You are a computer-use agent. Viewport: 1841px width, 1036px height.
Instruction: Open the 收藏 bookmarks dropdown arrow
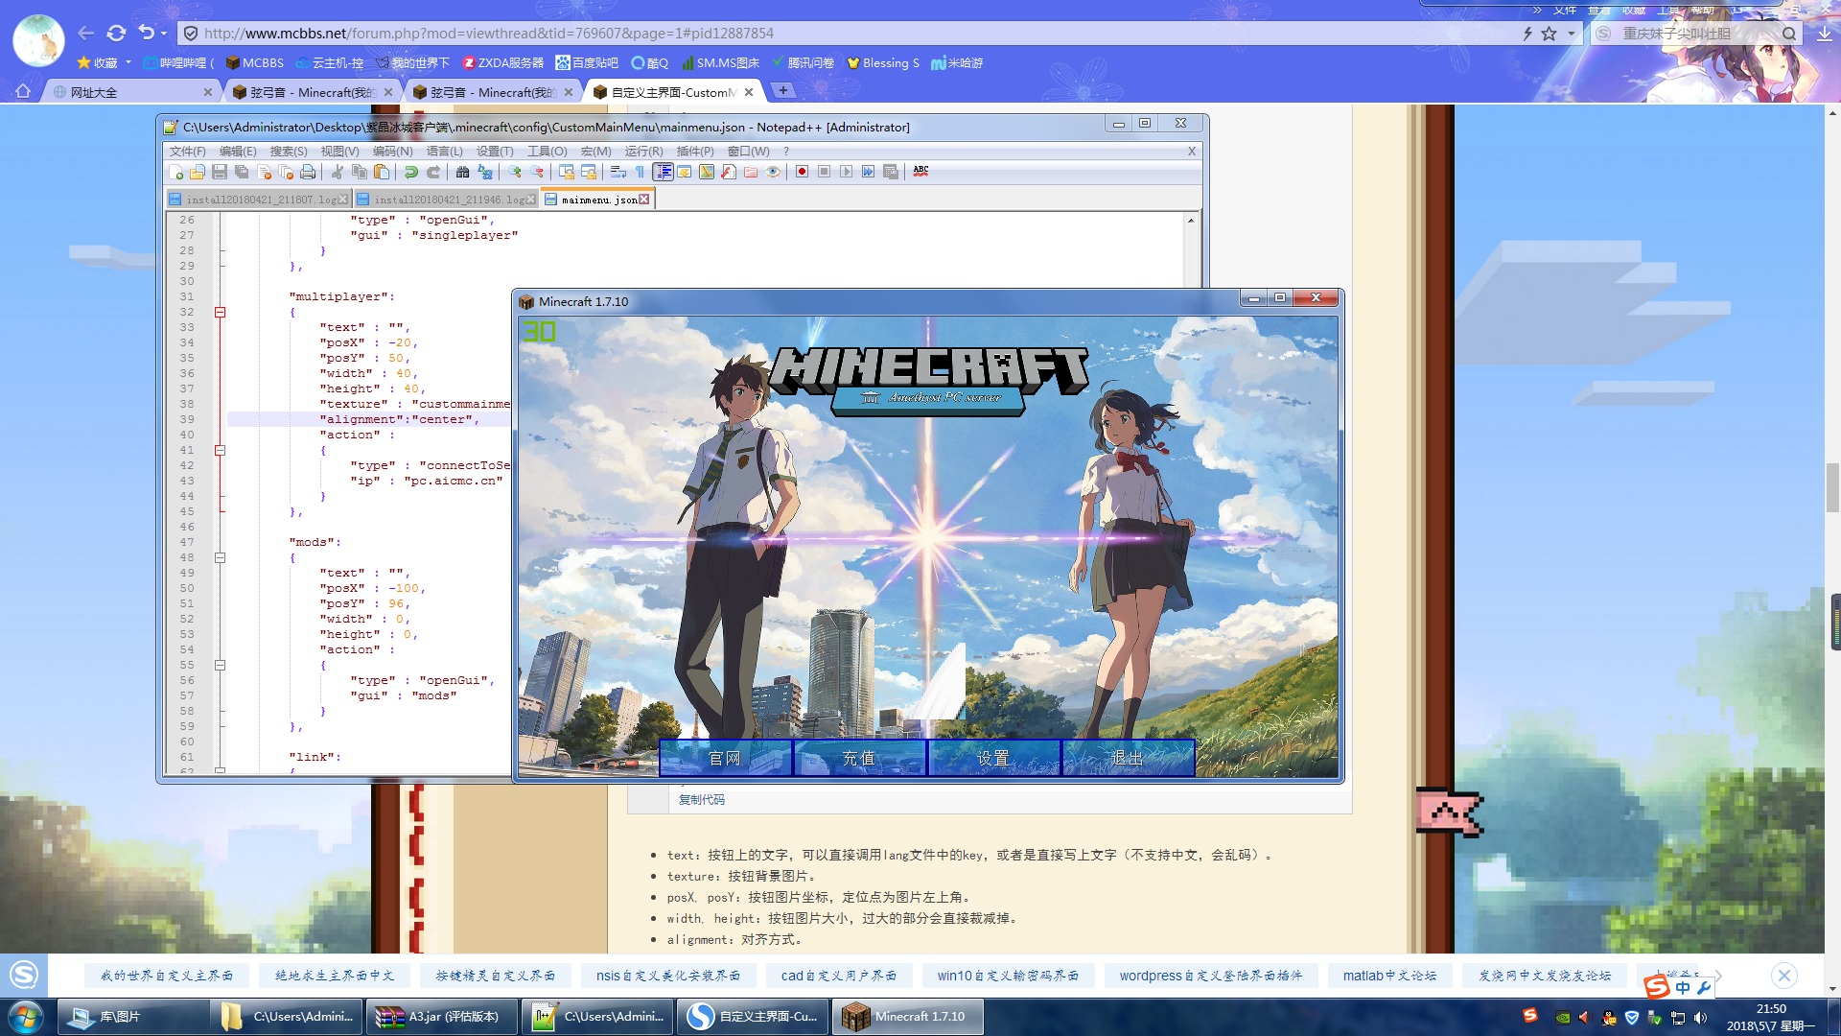point(128,62)
